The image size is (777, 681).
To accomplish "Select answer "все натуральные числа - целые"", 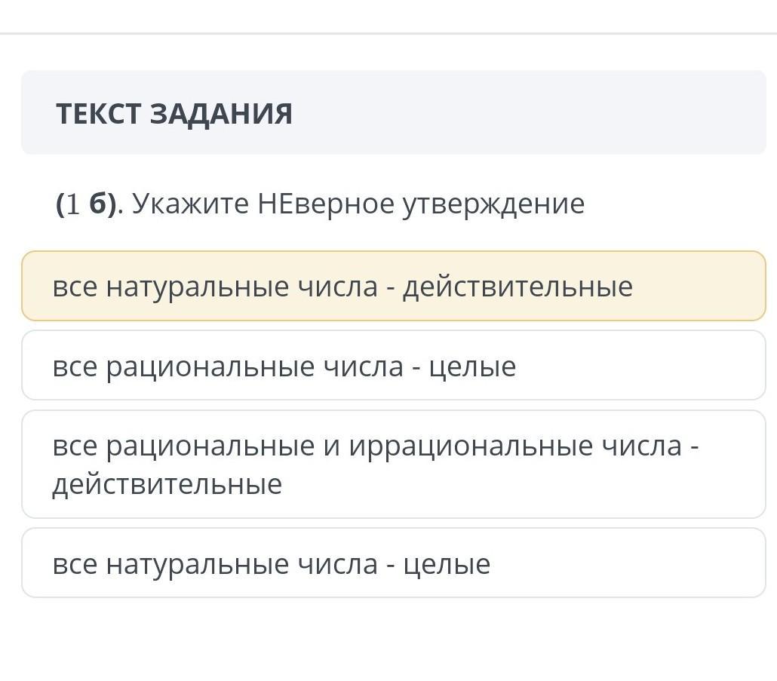I will (x=393, y=563).
